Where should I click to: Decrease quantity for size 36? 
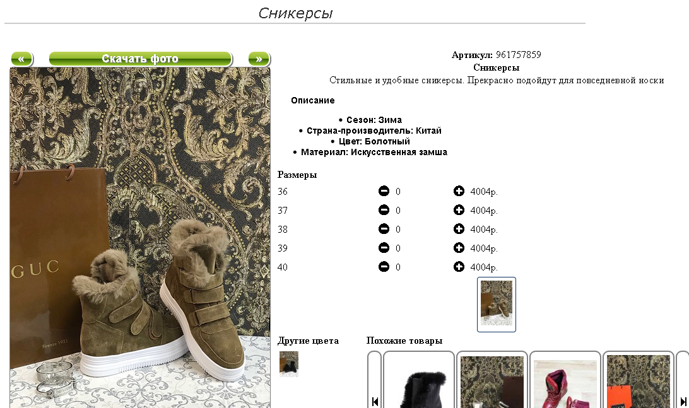(384, 191)
